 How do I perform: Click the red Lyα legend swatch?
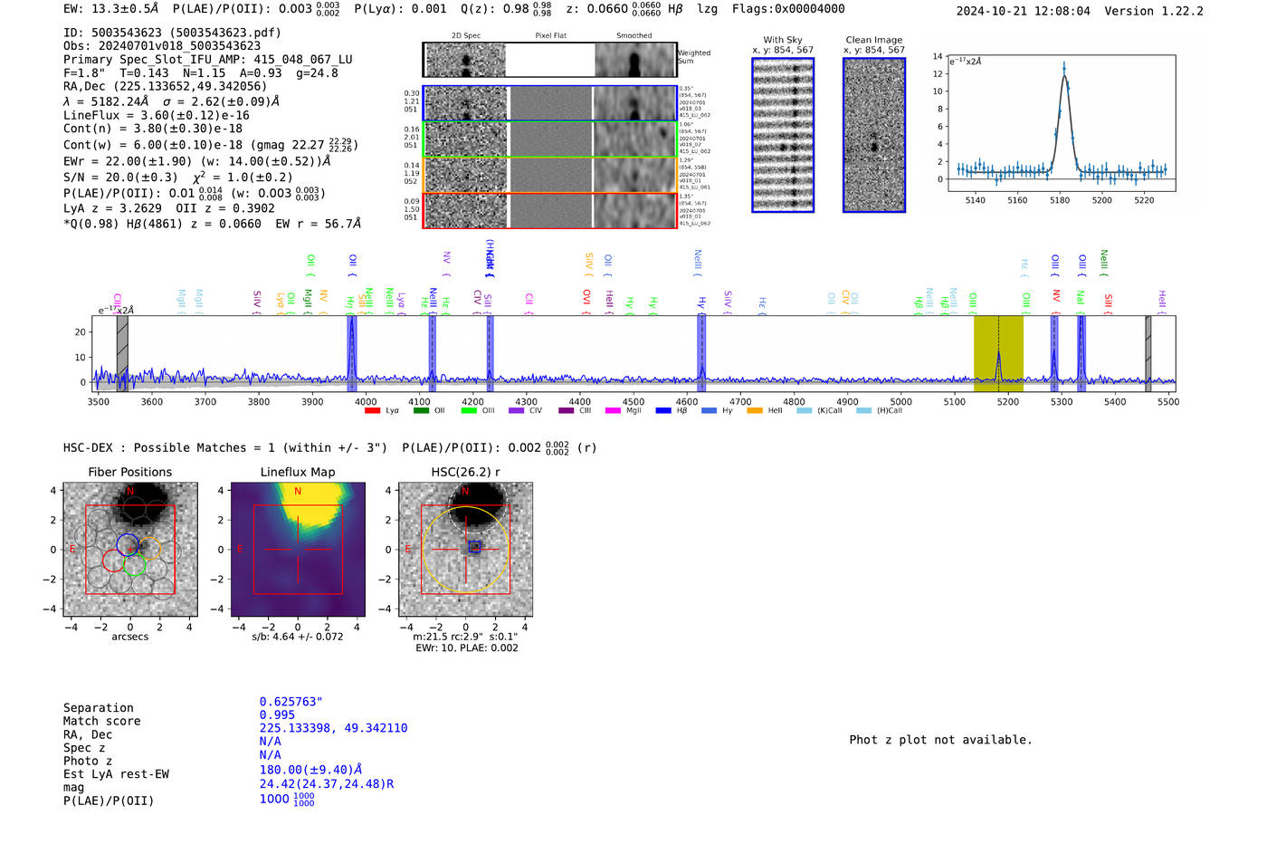[x=372, y=410]
